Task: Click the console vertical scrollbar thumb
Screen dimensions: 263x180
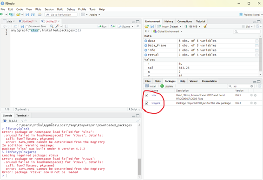Action: pyautogui.click(x=139, y=167)
